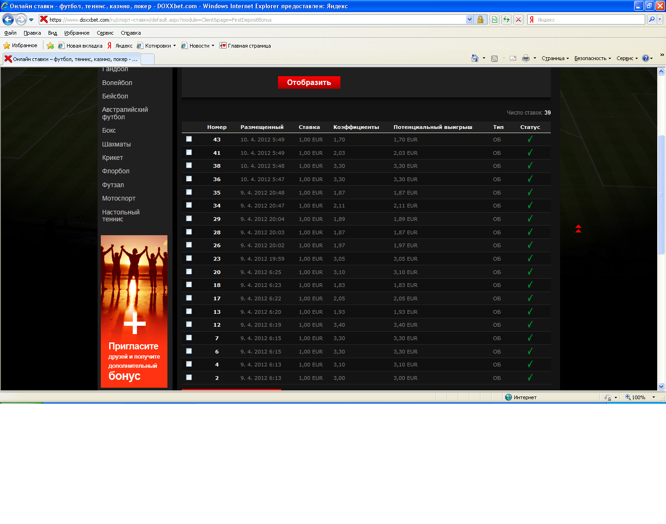Image resolution: width=666 pixels, height=524 pixels.
Task: Click the Home page house icon
Action: pyautogui.click(x=475, y=58)
